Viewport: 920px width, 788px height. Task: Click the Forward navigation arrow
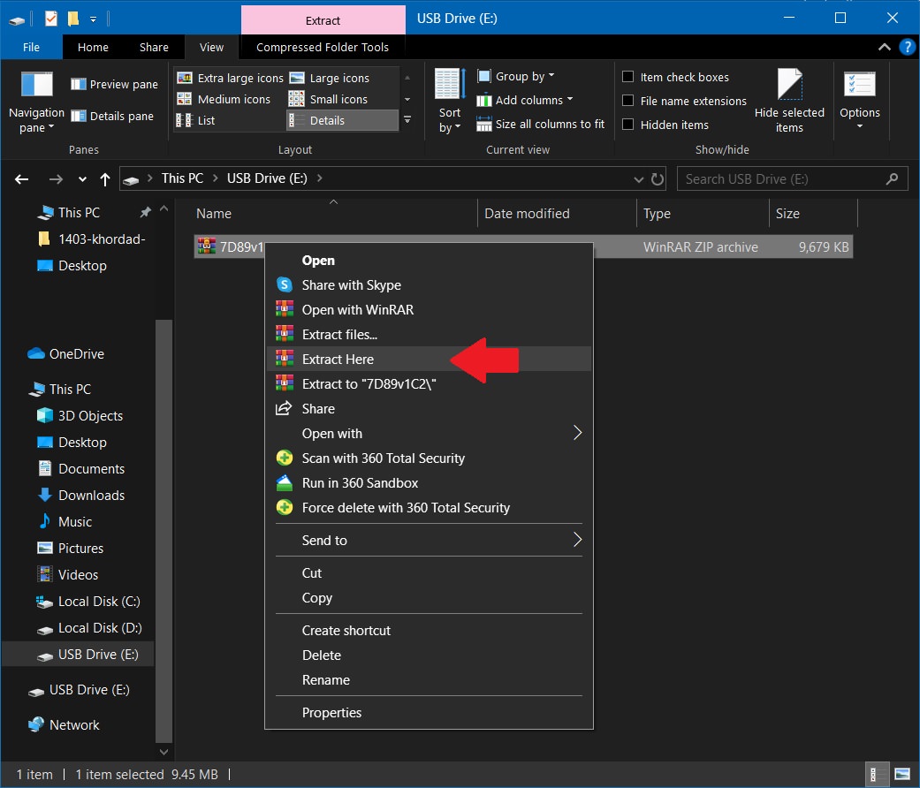pos(56,178)
